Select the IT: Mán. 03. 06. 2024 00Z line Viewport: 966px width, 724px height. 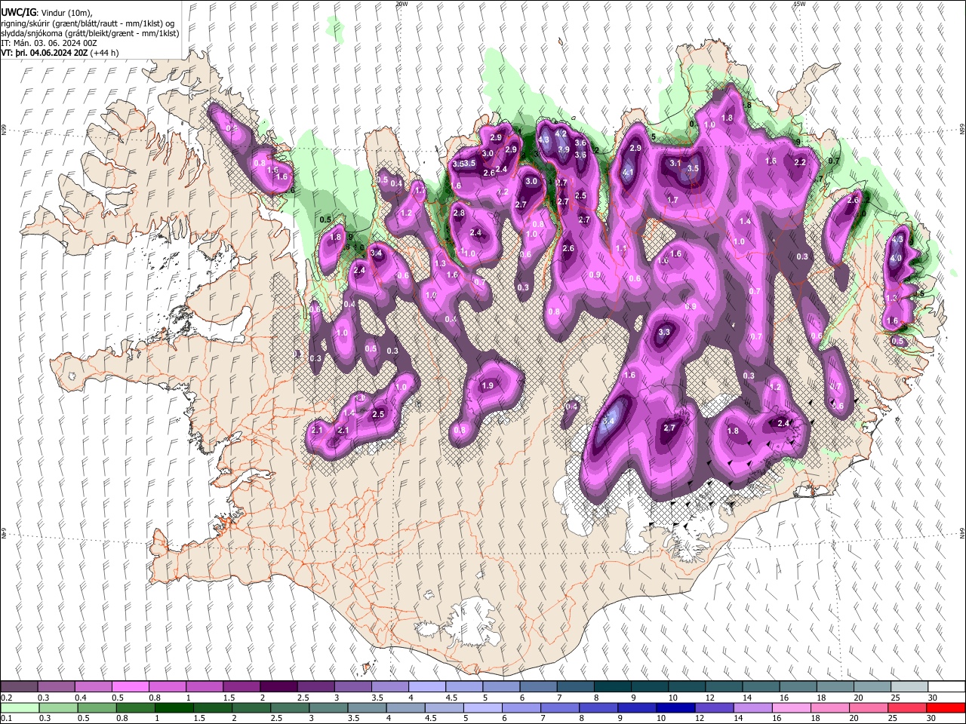click(49, 43)
